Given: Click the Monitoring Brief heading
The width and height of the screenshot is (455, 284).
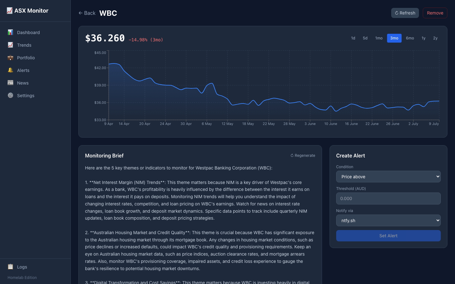Looking at the screenshot, I should [x=104, y=156].
